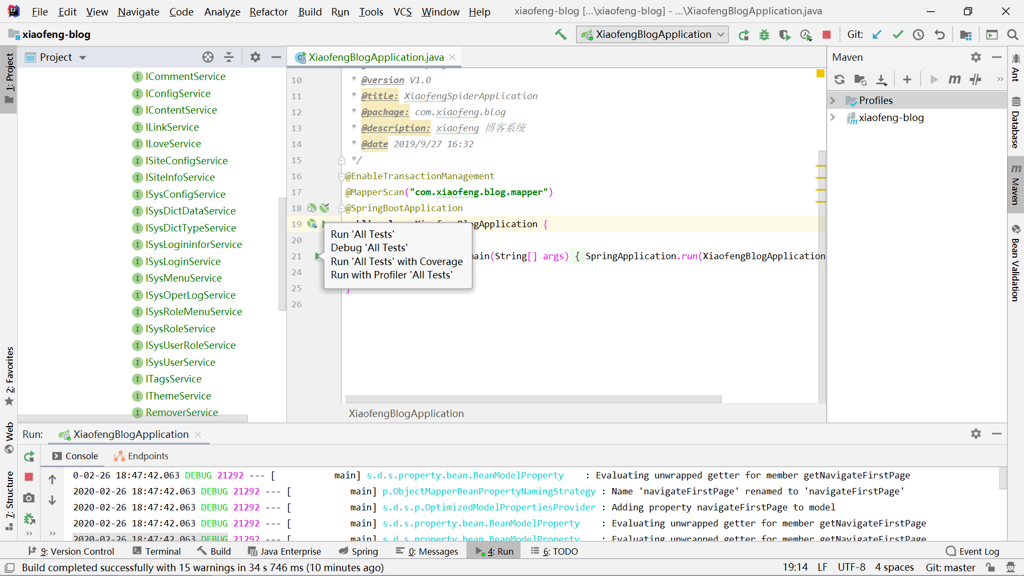Open the Analyze menu
Screen dimensions: 1024x576
222,12
